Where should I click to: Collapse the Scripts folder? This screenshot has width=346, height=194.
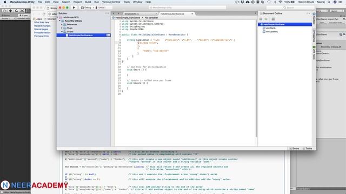[62, 31]
